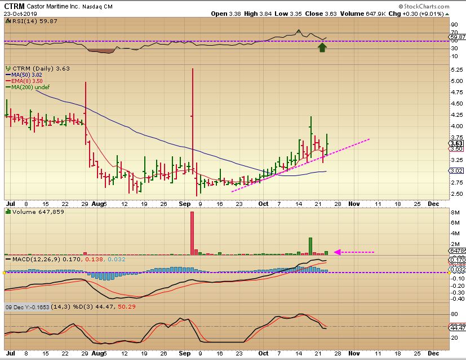Click the green up arrow on RSI panel
Screen dimensions: 466x360
[322, 48]
